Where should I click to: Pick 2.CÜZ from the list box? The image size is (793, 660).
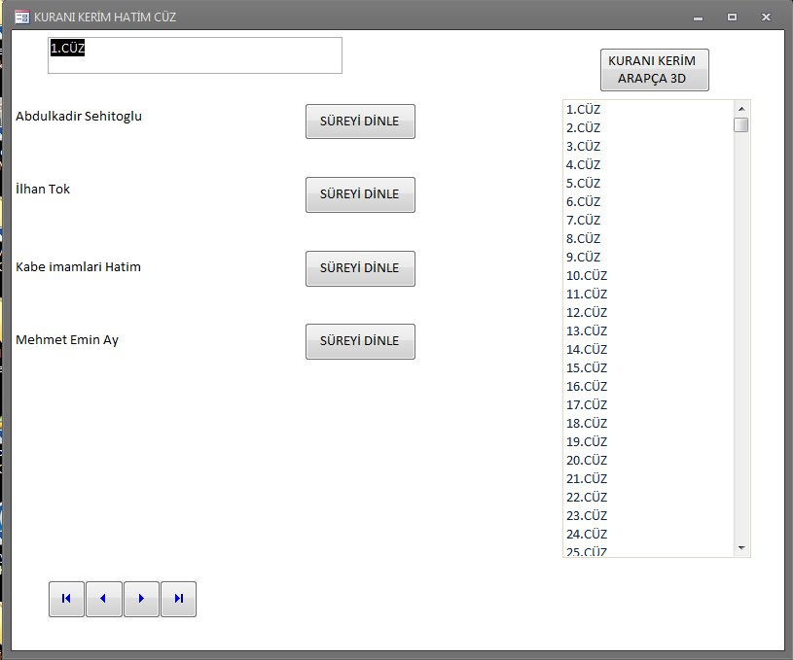(584, 128)
